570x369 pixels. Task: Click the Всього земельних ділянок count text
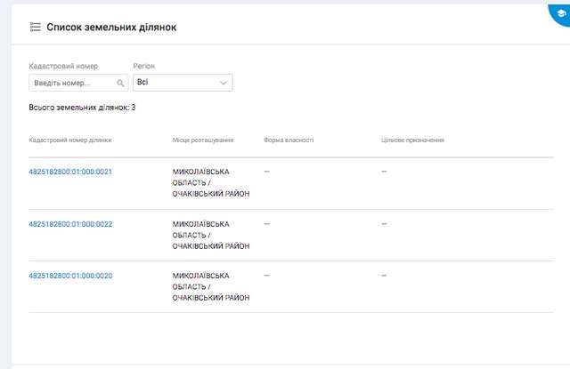(x=82, y=108)
